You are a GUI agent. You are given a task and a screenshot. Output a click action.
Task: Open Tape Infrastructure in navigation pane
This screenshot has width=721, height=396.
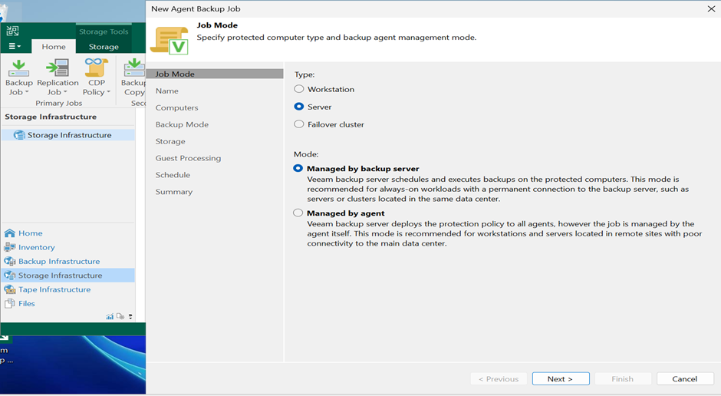[x=54, y=289]
